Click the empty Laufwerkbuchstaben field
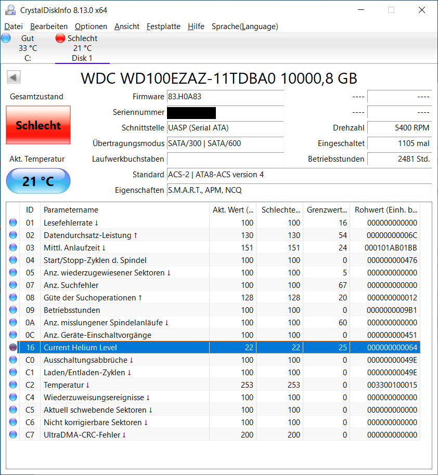This screenshot has height=475, width=438. pyautogui.click(x=225, y=159)
